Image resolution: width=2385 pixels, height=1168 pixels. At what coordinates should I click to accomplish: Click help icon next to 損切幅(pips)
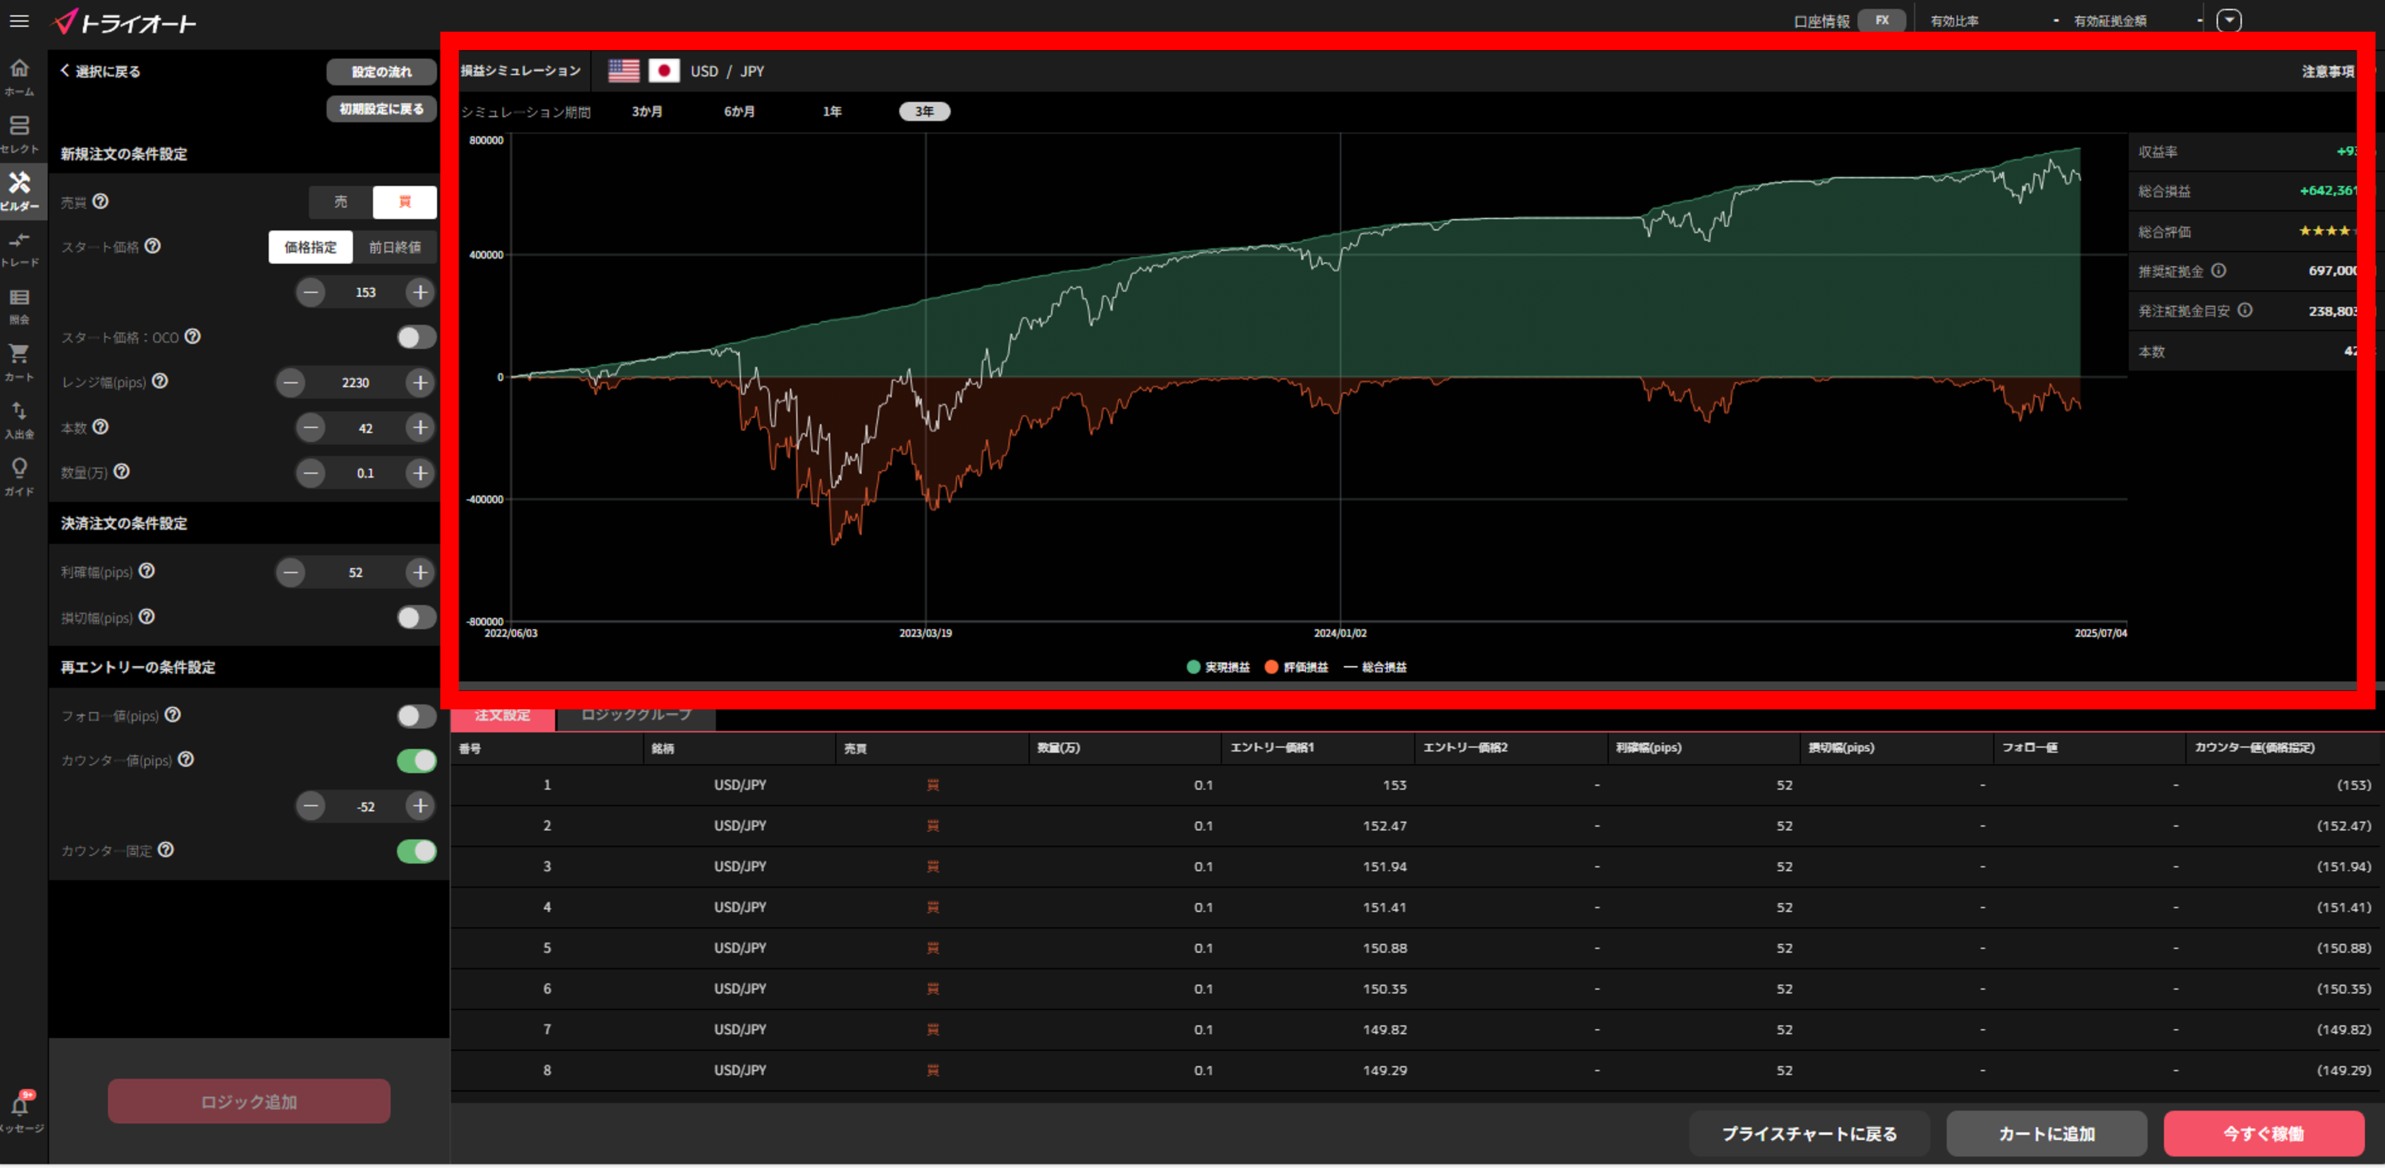pos(146,616)
